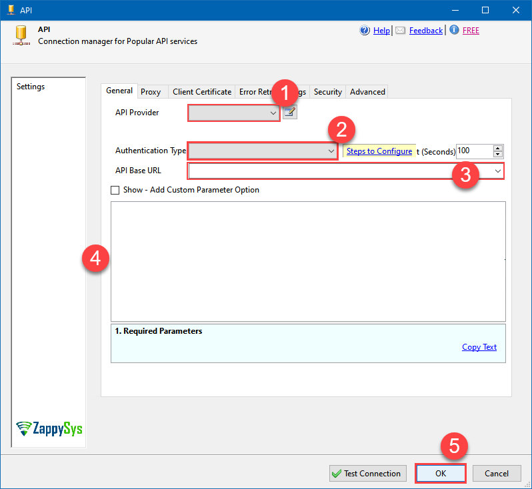Switch to the General tab
Viewport: 532px width, 489px height.
119,91
